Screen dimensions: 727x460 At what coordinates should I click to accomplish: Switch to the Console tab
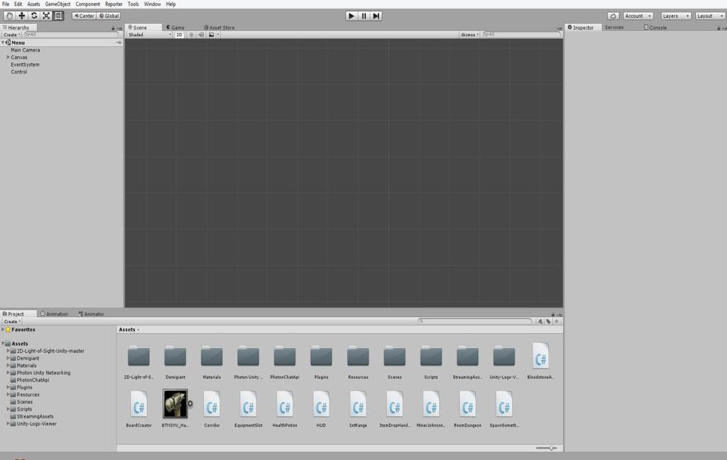(655, 28)
